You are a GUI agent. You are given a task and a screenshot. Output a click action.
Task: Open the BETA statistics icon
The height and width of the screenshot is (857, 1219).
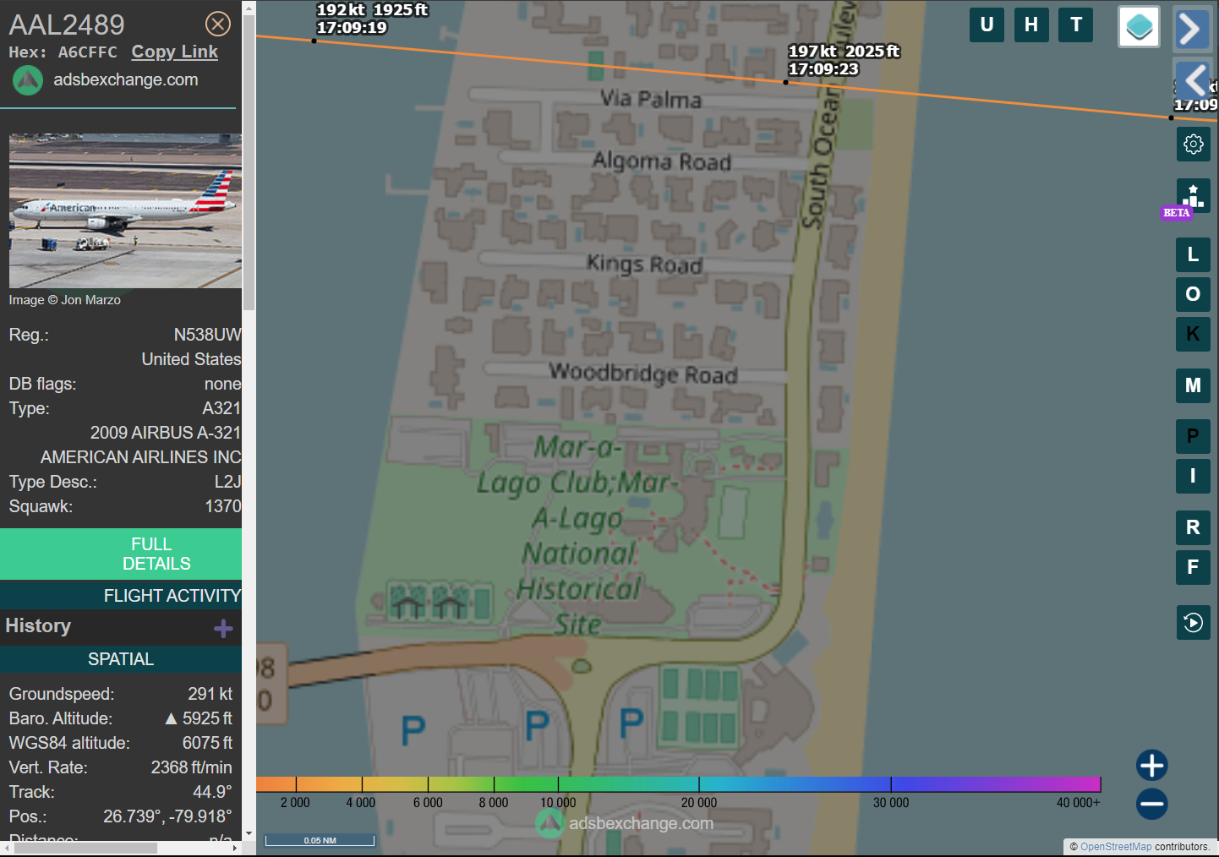click(x=1193, y=196)
